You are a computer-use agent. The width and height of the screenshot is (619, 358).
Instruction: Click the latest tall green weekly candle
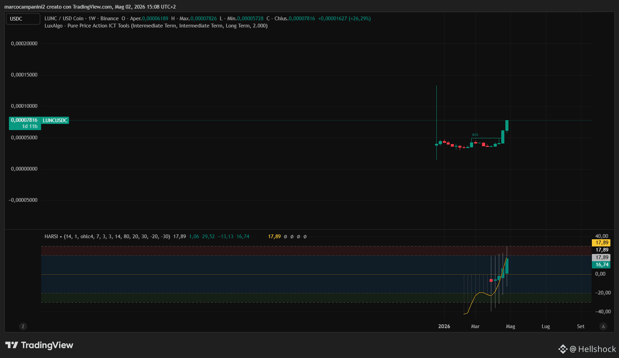pyautogui.click(x=507, y=126)
